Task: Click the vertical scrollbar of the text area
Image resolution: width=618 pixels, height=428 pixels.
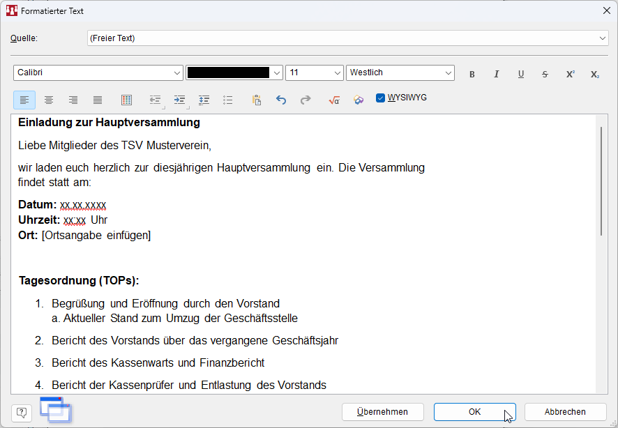Action: pos(601,181)
